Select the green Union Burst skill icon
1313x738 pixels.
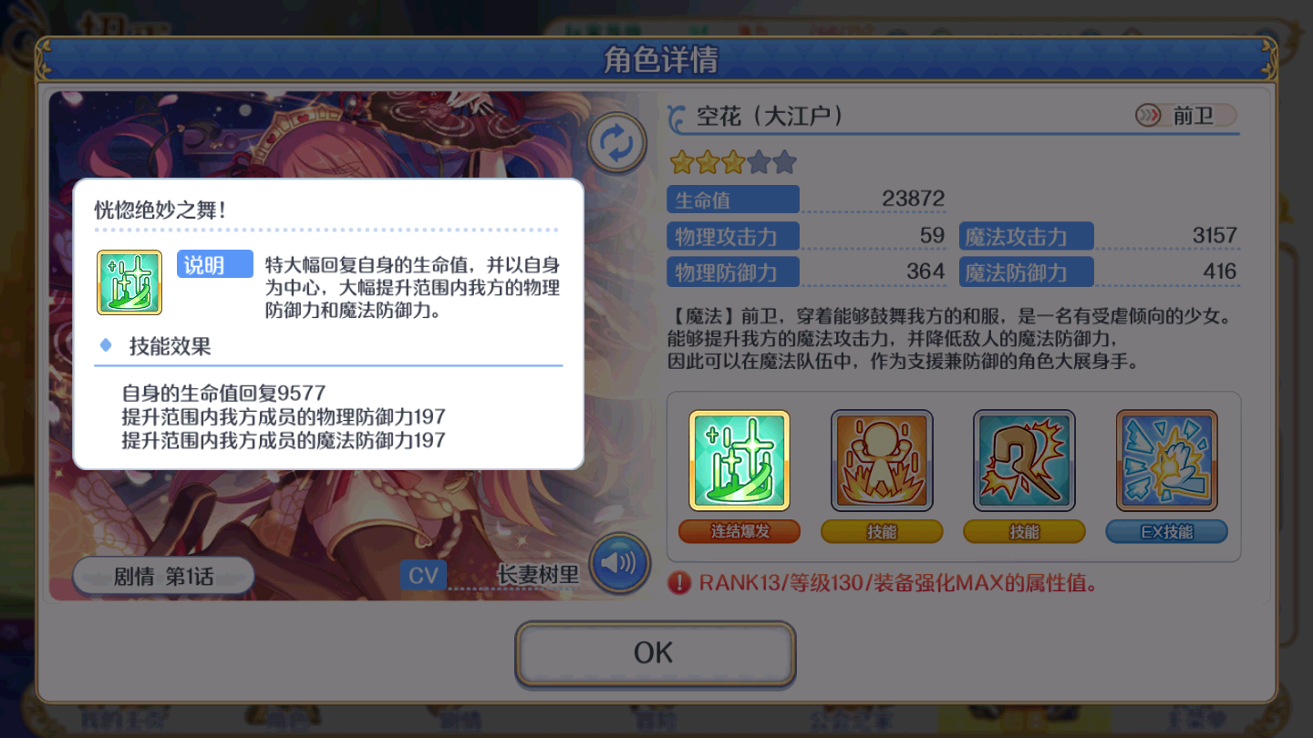(739, 460)
